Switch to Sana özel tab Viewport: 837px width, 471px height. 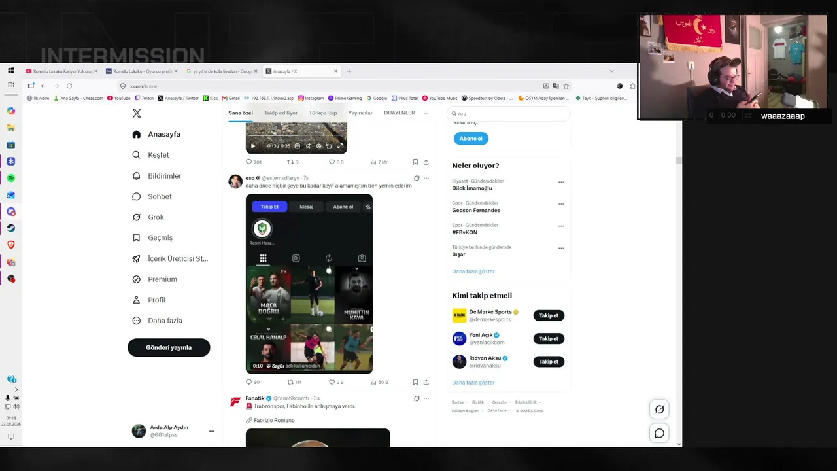241,113
